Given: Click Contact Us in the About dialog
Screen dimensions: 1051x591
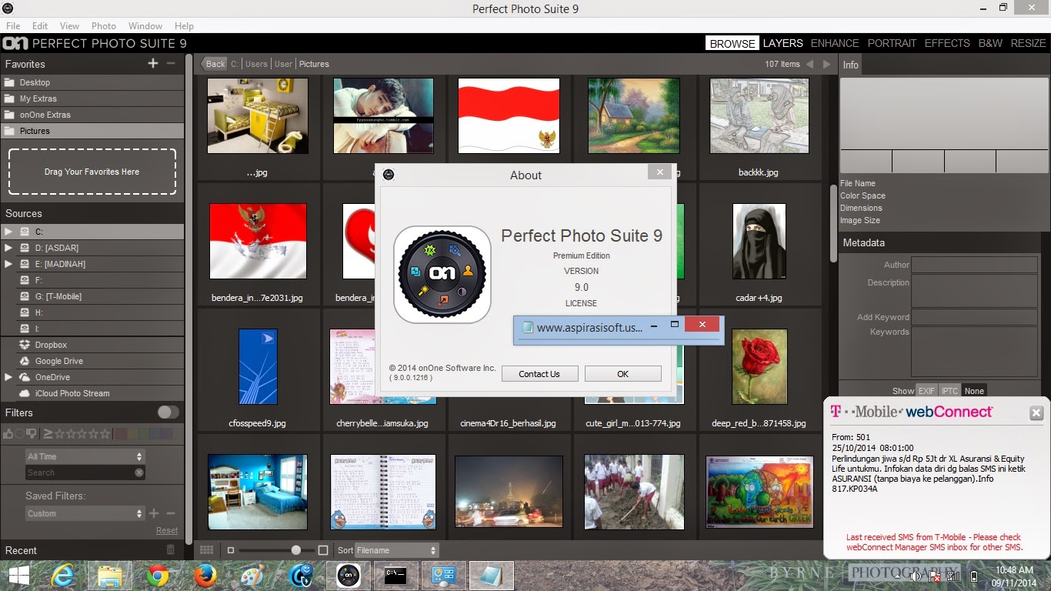Looking at the screenshot, I should (x=539, y=374).
